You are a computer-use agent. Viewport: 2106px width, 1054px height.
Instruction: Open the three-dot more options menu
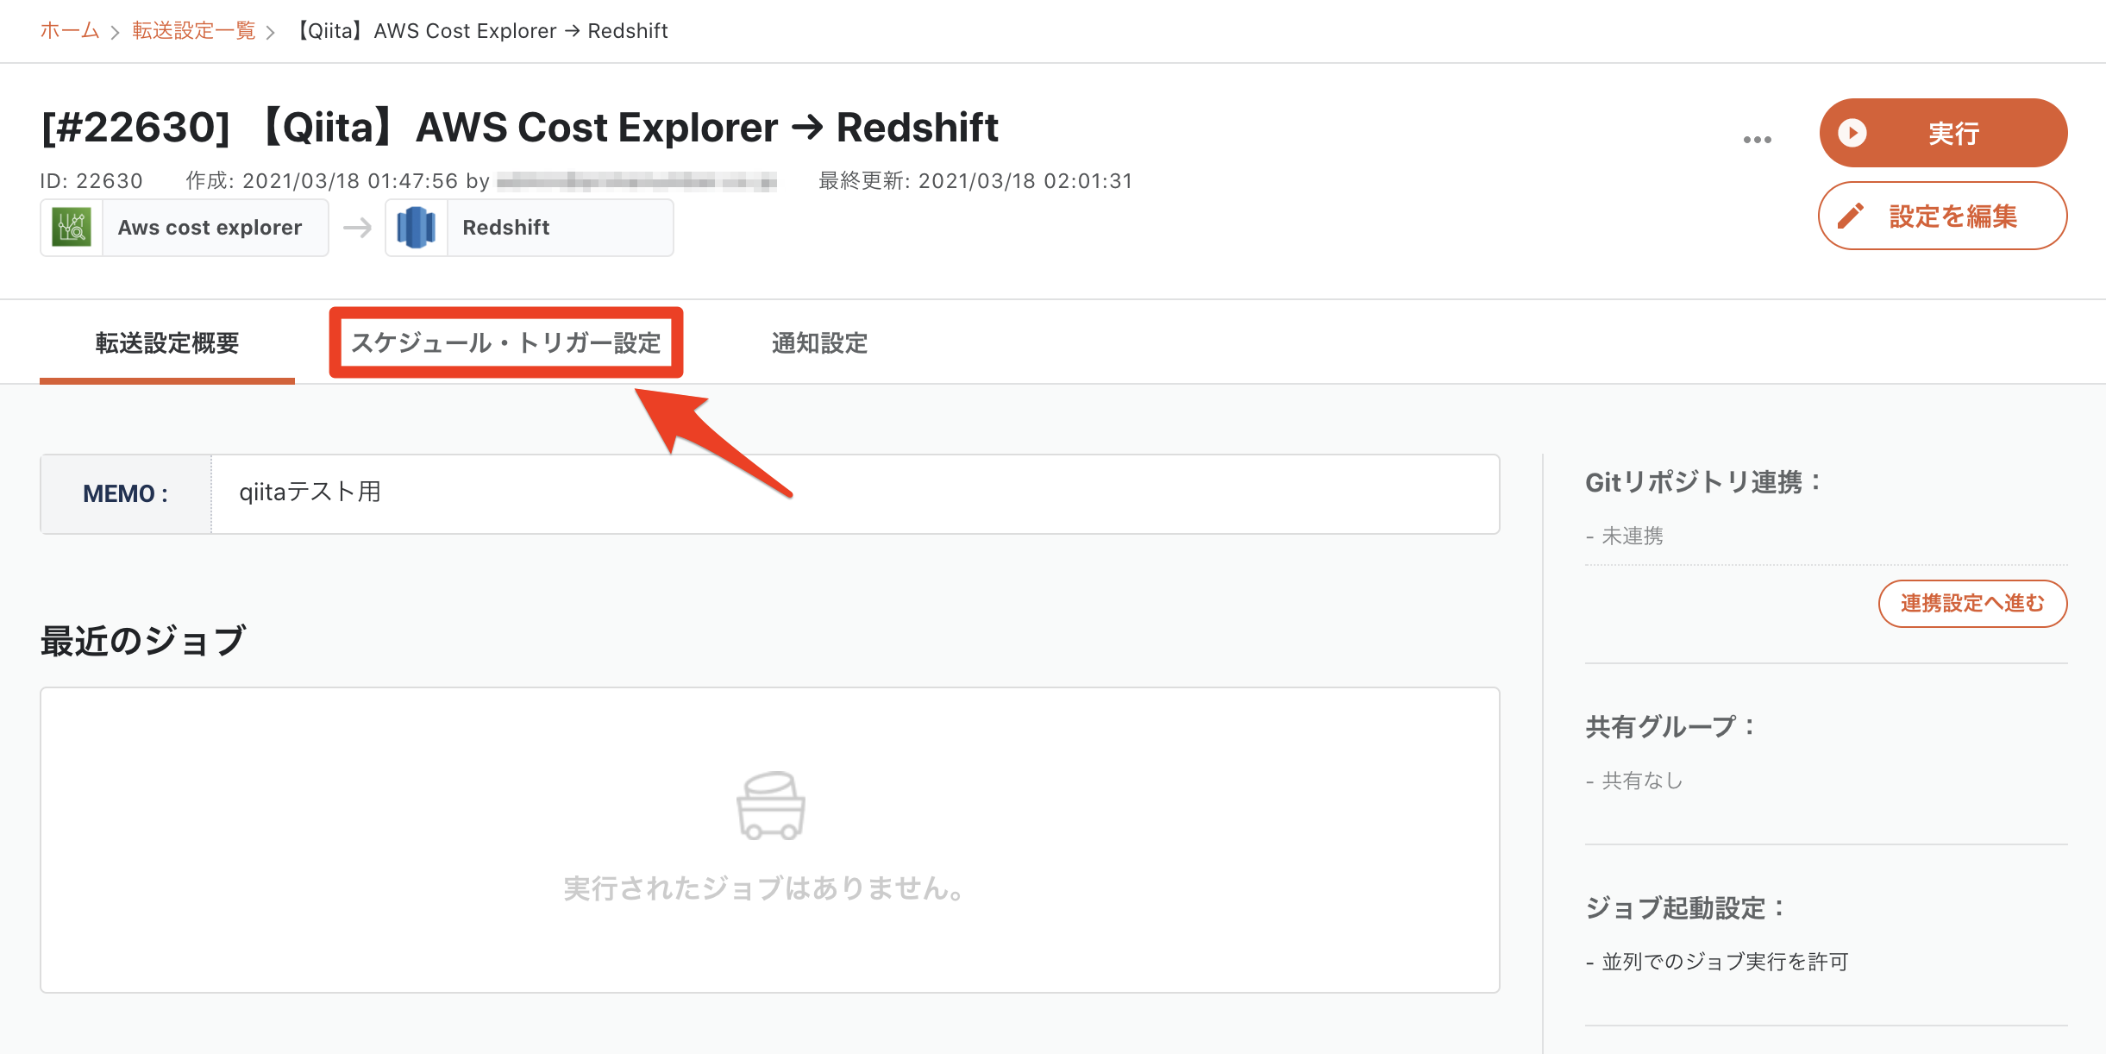(x=1757, y=140)
